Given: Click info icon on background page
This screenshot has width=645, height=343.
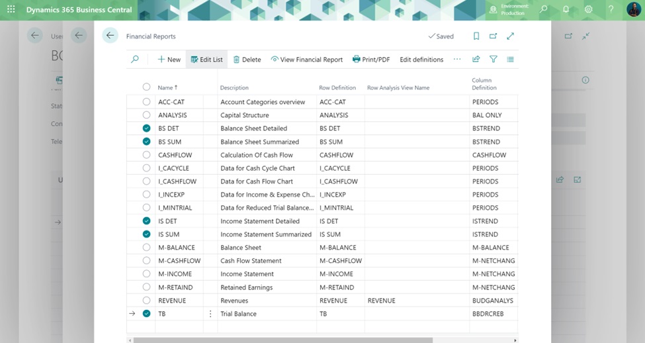Looking at the screenshot, I should tap(585, 80).
